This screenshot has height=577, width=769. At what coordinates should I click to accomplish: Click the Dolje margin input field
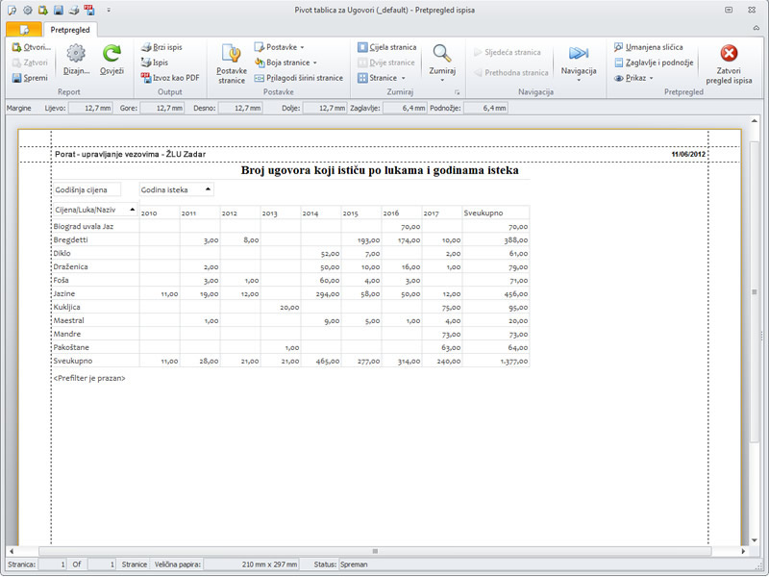[x=325, y=108]
